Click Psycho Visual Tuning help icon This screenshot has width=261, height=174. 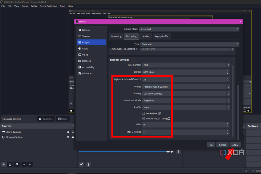pyautogui.click(x=169, y=119)
